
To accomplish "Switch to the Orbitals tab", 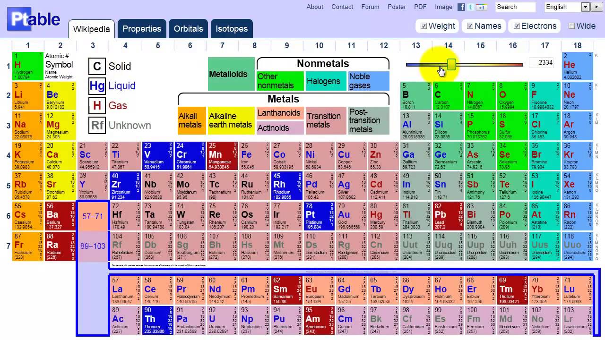I will coord(188,29).
